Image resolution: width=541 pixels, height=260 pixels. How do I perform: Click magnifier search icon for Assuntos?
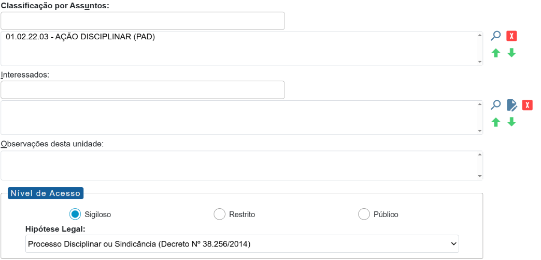[x=496, y=36]
